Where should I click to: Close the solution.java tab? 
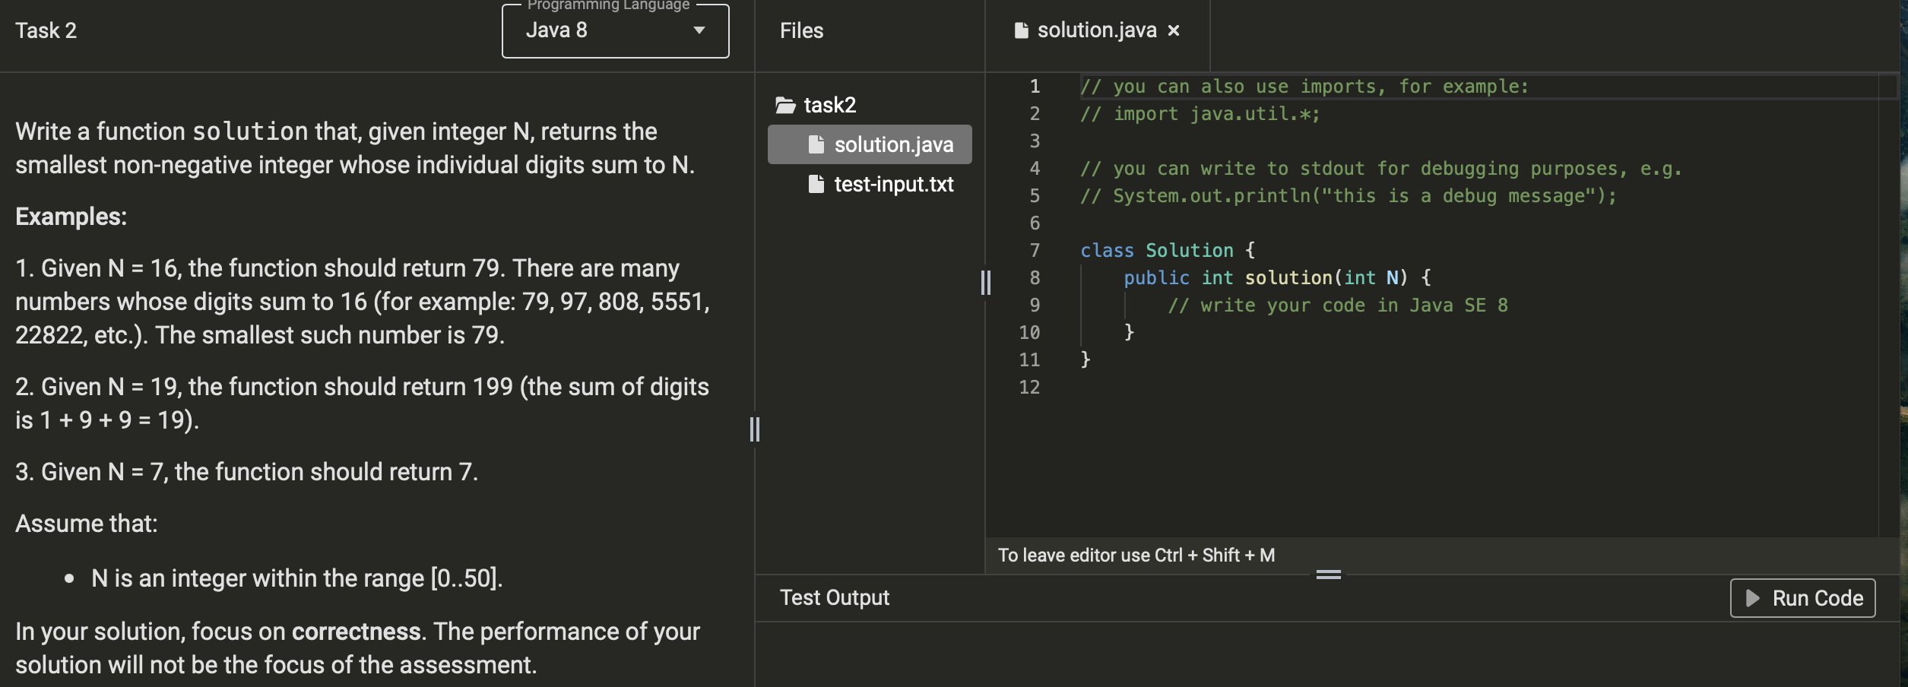(1174, 30)
